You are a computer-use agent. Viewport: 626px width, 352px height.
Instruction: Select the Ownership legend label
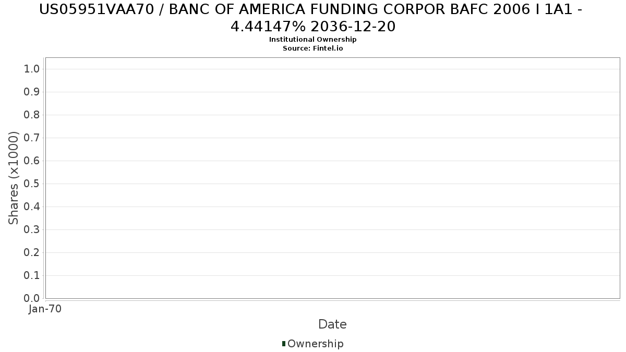coord(316,344)
